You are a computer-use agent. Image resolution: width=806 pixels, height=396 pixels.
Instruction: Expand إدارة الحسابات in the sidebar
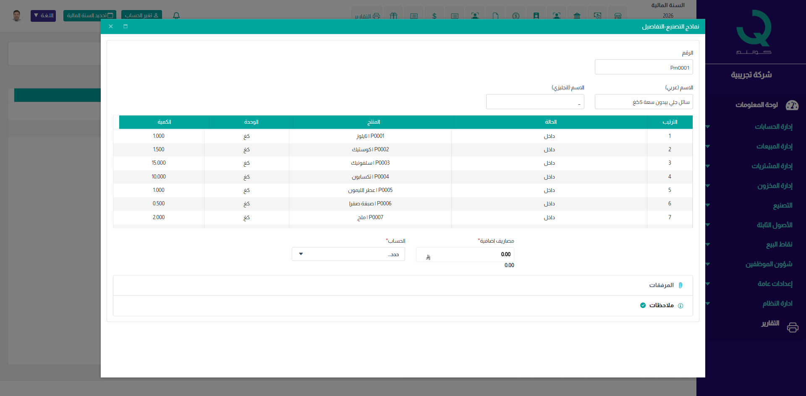point(773,127)
